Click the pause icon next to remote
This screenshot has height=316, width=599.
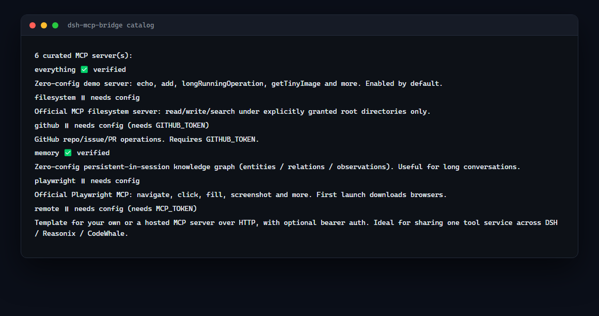(67, 209)
